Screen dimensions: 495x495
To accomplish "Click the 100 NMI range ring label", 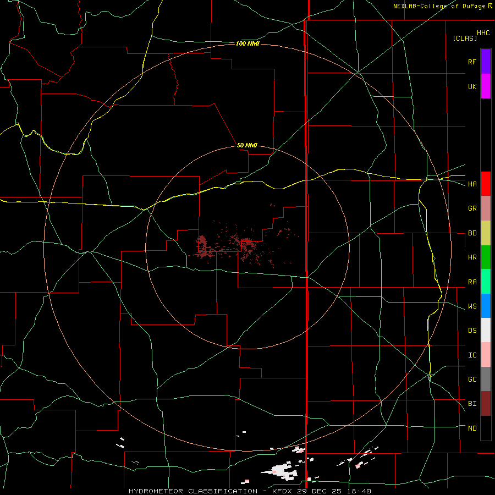I will pyautogui.click(x=248, y=43).
